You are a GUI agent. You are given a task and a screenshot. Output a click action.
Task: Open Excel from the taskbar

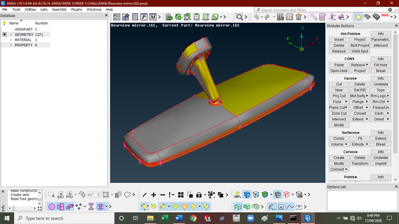click(x=165, y=218)
